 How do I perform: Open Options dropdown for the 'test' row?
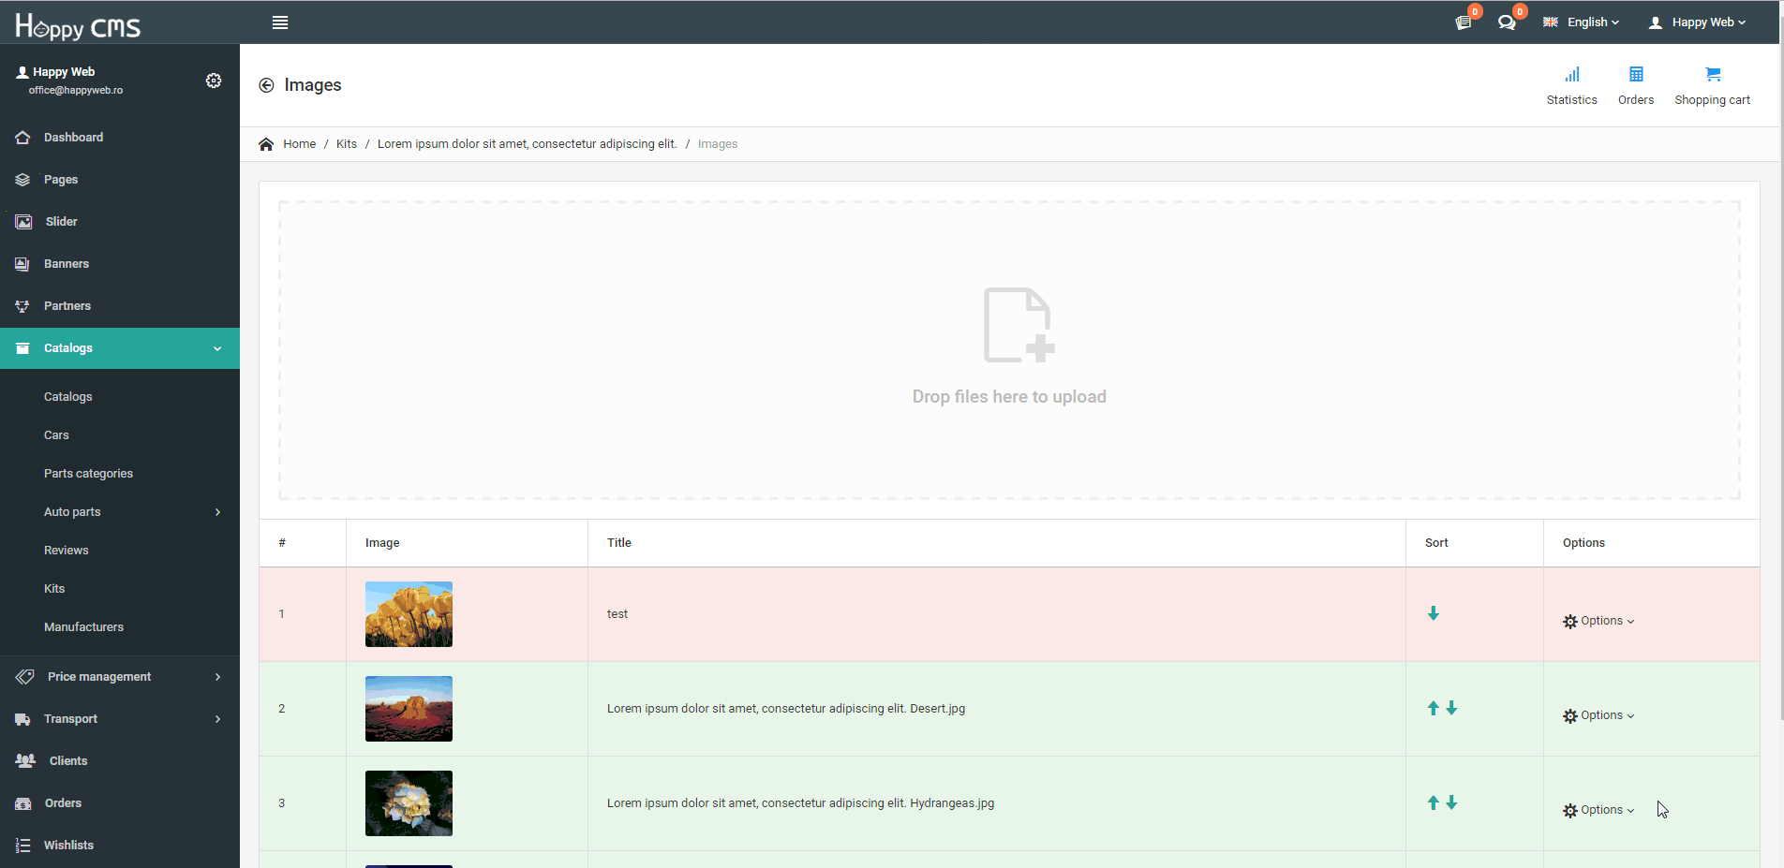(x=1598, y=621)
